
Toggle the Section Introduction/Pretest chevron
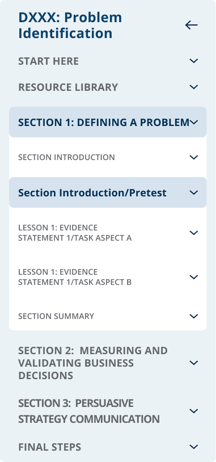click(194, 193)
